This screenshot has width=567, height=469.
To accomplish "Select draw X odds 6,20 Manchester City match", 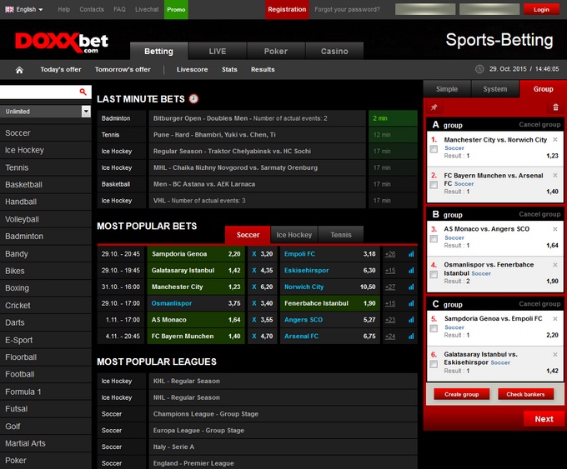I will pos(263,287).
